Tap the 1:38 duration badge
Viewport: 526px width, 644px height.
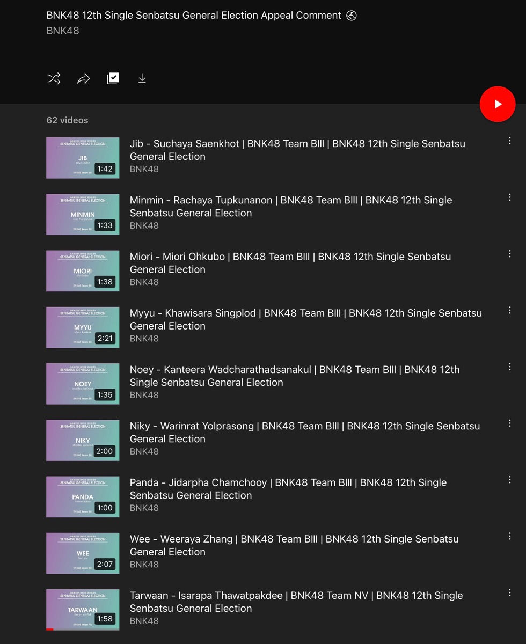click(105, 282)
